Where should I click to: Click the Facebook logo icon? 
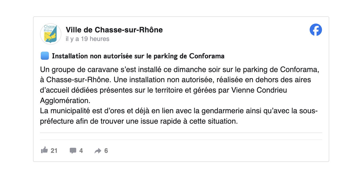click(316, 30)
